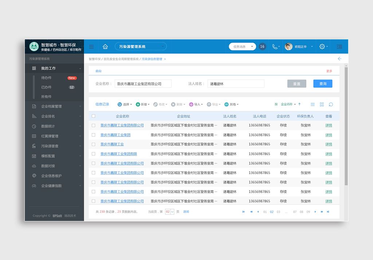The image size is (373, 260).
Task: Click the 污染源信息管理 breadcrumb
Action: click(x=152, y=59)
